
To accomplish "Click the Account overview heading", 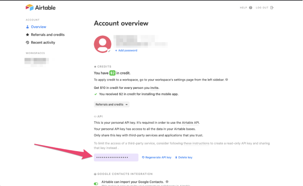I will (x=121, y=23).
